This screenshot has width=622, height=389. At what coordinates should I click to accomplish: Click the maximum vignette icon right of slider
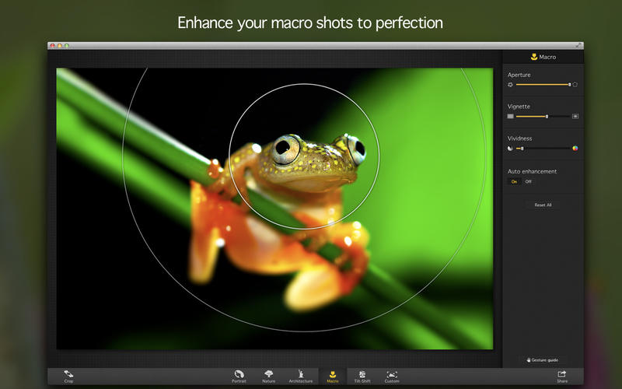click(x=575, y=116)
